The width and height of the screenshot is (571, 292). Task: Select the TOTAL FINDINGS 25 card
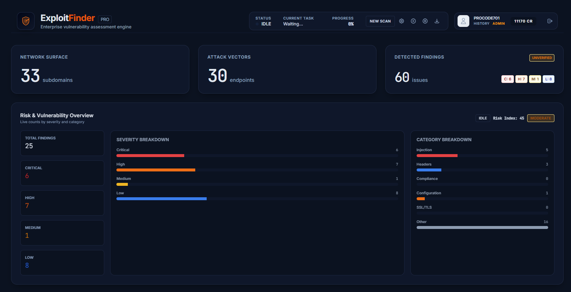tap(62, 143)
